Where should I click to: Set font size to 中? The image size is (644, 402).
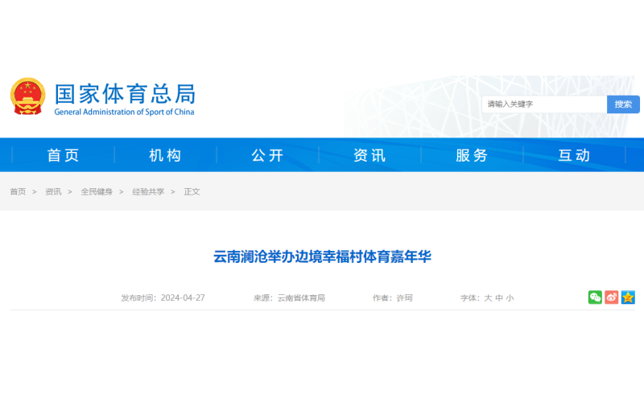point(499,297)
